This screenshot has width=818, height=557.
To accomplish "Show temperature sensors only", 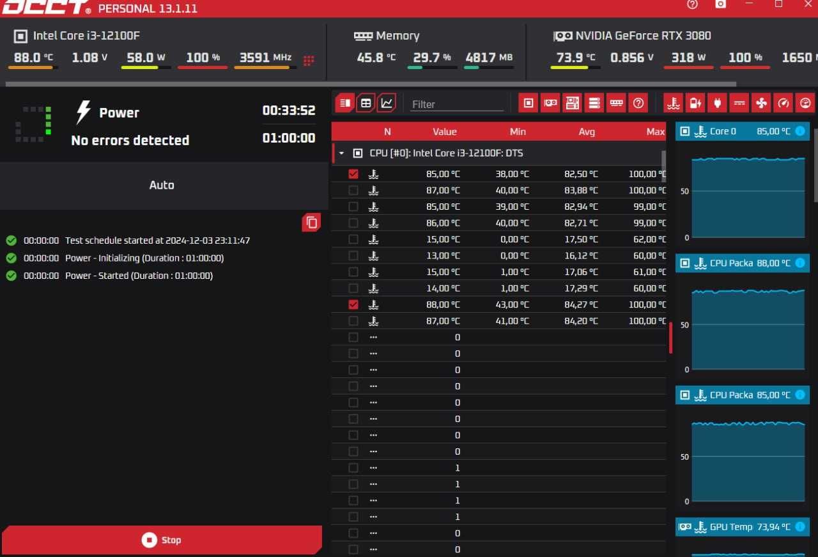I will (x=674, y=103).
